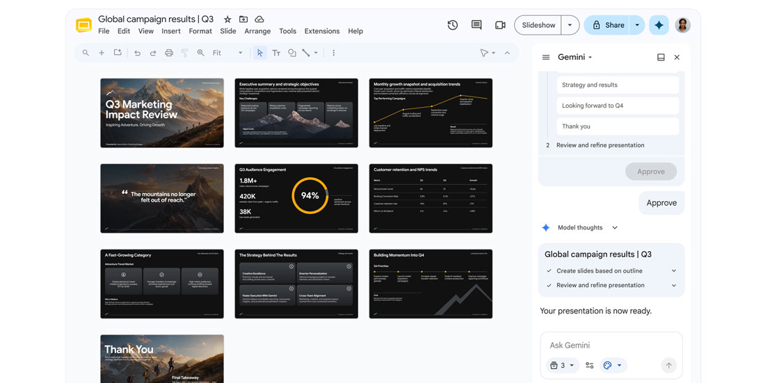Click the search menus magnifier icon

tap(86, 53)
